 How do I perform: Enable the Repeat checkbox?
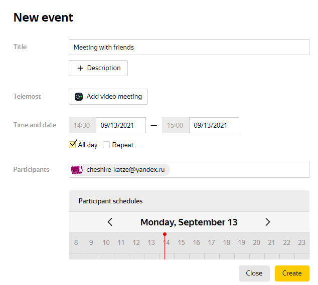106,145
